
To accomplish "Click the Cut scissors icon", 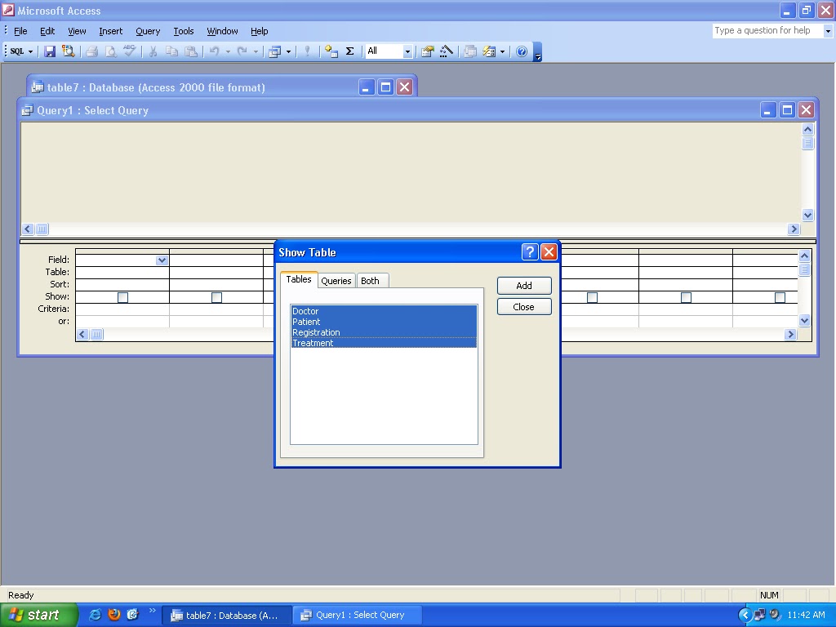I will (153, 51).
